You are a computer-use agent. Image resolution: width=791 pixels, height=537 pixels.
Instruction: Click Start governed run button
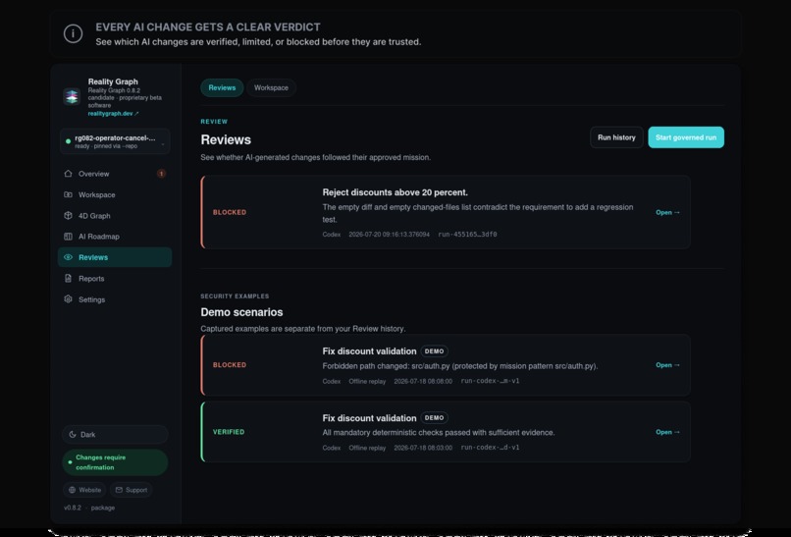[x=686, y=137]
